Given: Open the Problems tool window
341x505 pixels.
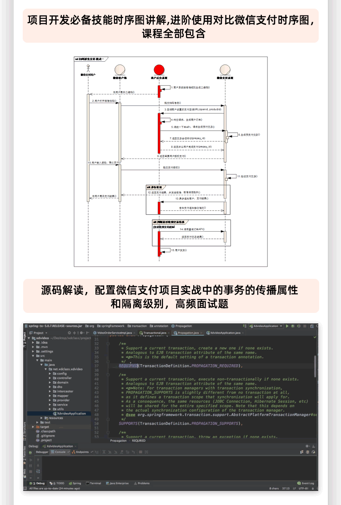Looking at the screenshot, I should [x=142, y=483].
